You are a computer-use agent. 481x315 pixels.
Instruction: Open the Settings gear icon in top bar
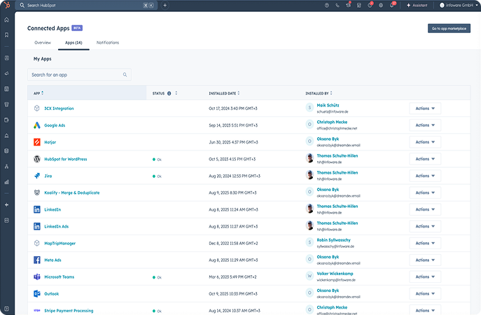[381, 5]
